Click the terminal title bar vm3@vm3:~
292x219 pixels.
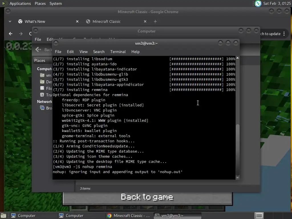[x=146, y=43]
